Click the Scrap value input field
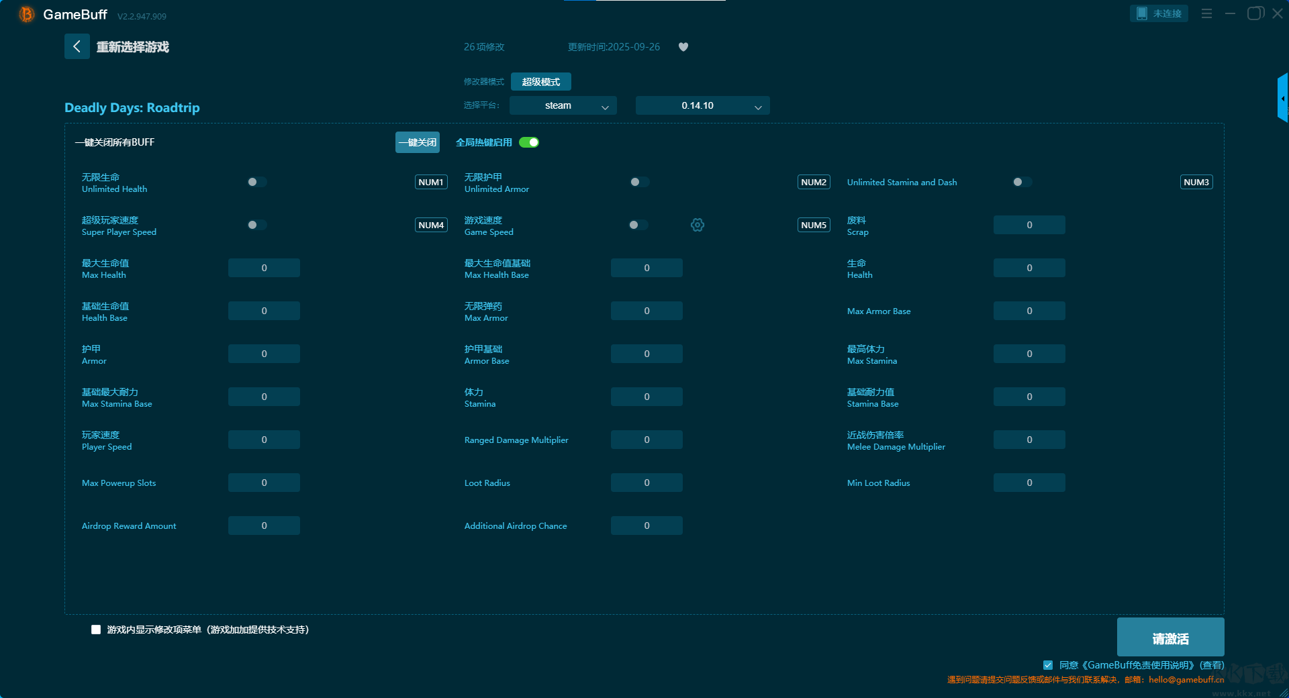Image resolution: width=1289 pixels, height=698 pixels. click(1029, 225)
